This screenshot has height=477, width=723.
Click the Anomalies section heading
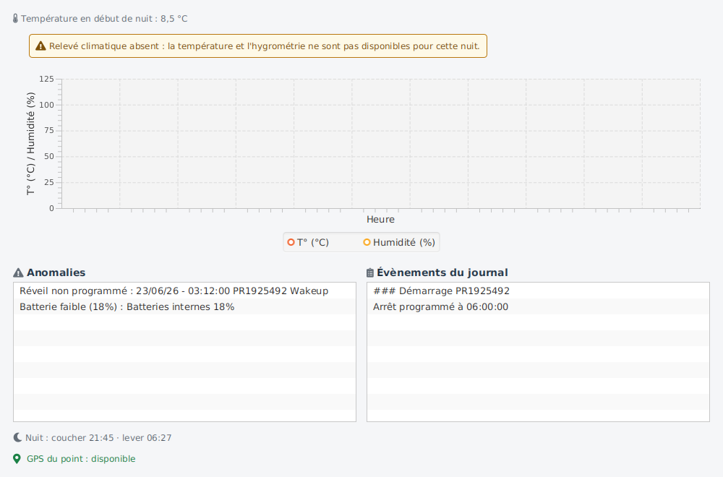tap(56, 273)
